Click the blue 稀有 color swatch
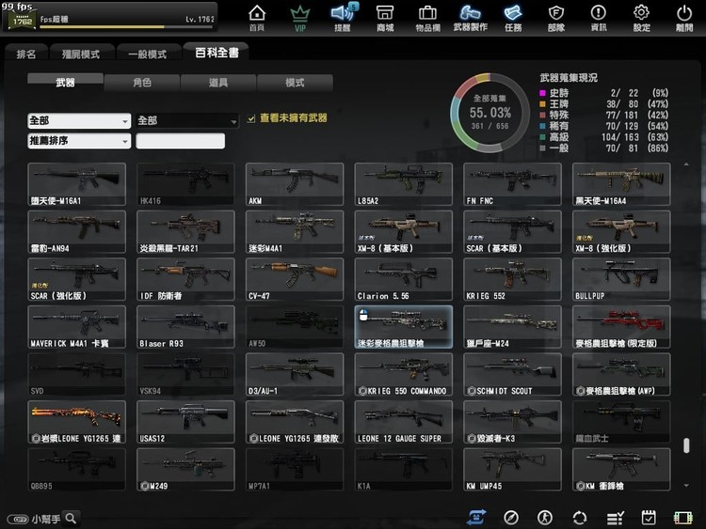The image size is (706, 529). pos(542,126)
